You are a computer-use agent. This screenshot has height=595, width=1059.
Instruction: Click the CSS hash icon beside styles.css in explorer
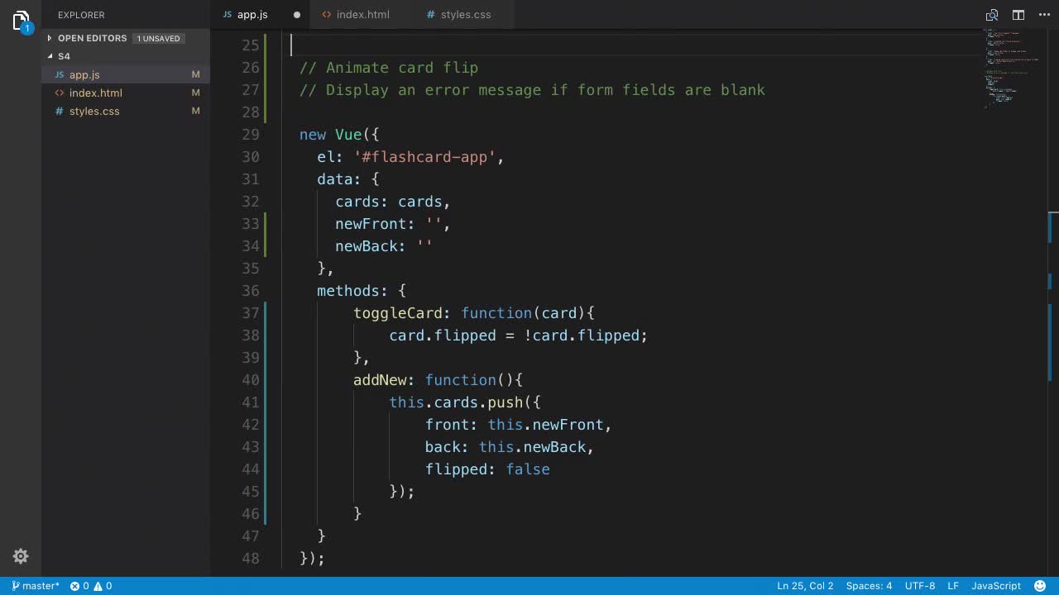click(x=60, y=111)
